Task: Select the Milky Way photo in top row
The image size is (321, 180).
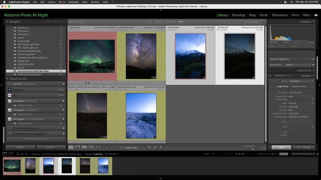Action: [x=141, y=56]
